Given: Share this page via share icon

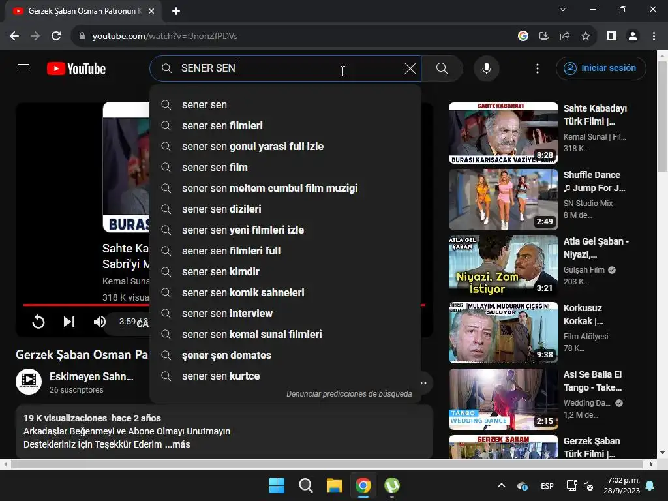Looking at the screenshot, I should (565, 37).
